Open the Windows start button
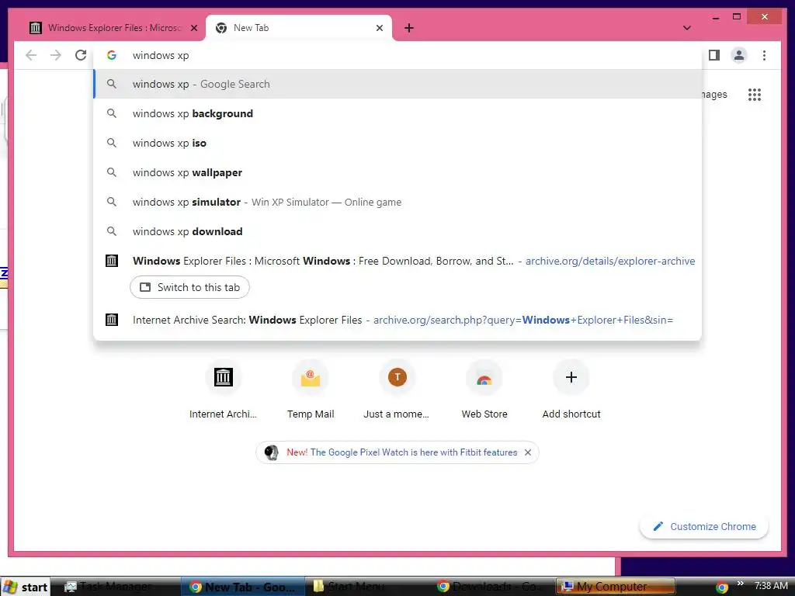 point(26,587)
